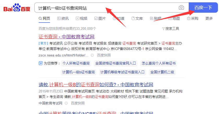
Task: Click the Baidu logo
Action: (x=17, y=8)
